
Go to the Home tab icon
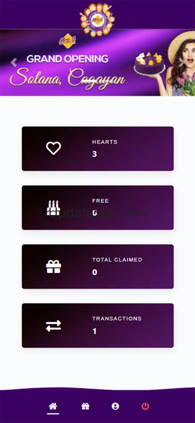[53, 406]
